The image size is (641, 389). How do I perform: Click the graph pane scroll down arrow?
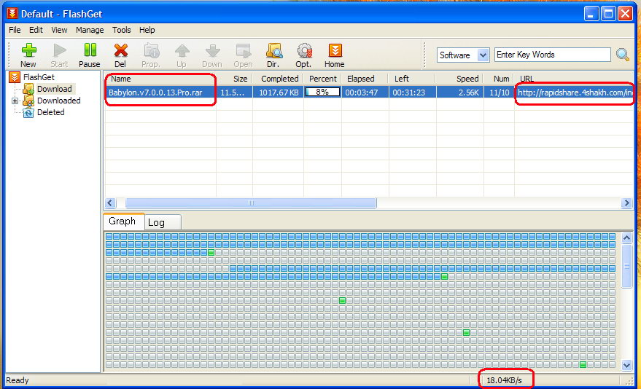[x=626, y=366]
